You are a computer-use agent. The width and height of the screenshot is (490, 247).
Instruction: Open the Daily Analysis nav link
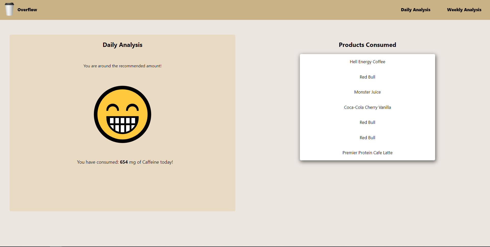coord(415,10)
